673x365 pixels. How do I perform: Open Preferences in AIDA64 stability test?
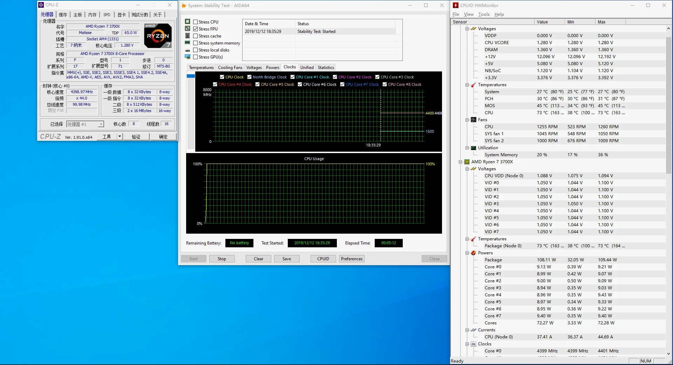352,259
